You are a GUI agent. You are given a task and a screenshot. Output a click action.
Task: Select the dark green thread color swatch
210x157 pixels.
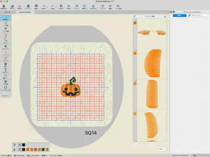[x=43, y=149]
